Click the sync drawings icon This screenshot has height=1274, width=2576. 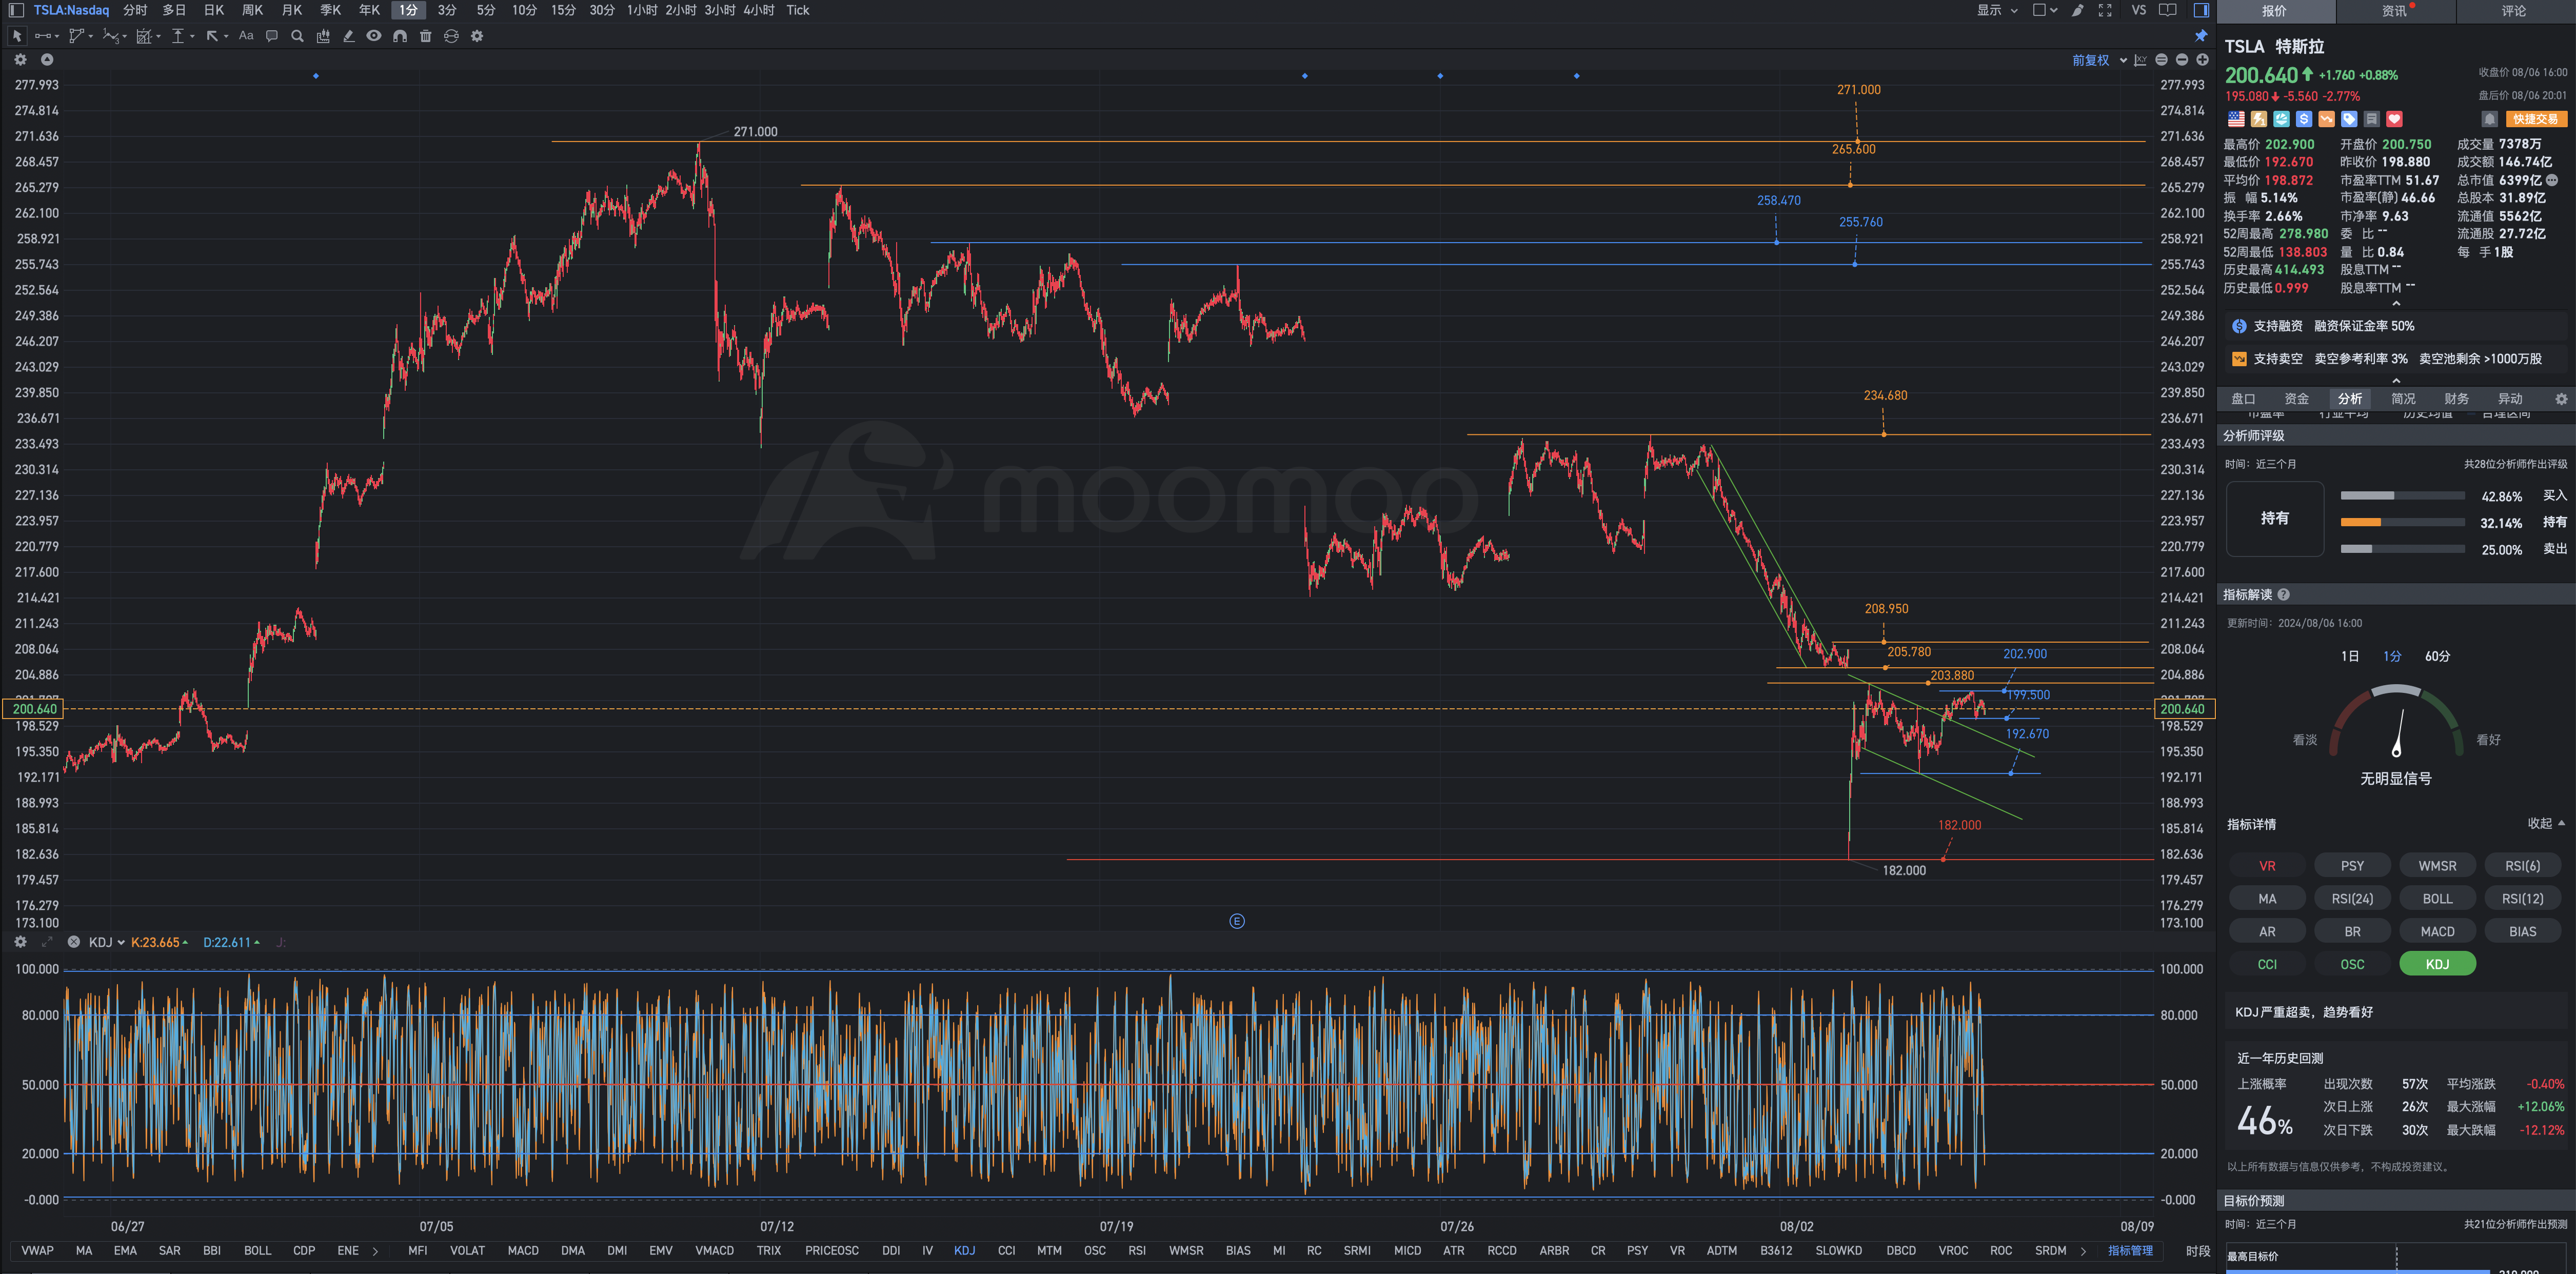451,36
